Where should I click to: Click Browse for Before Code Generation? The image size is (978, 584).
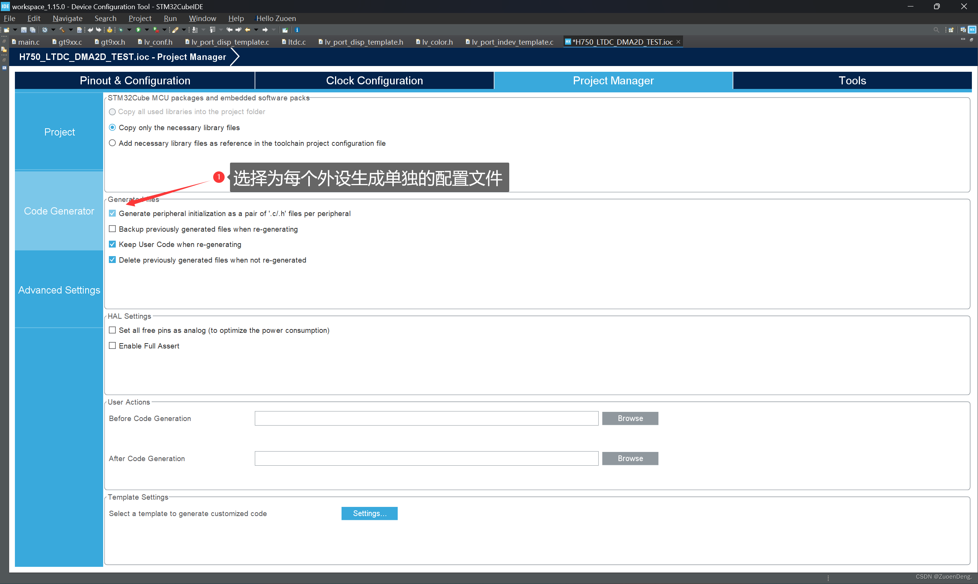(630, 418)
